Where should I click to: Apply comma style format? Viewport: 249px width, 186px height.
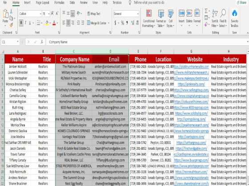(127, 23)
